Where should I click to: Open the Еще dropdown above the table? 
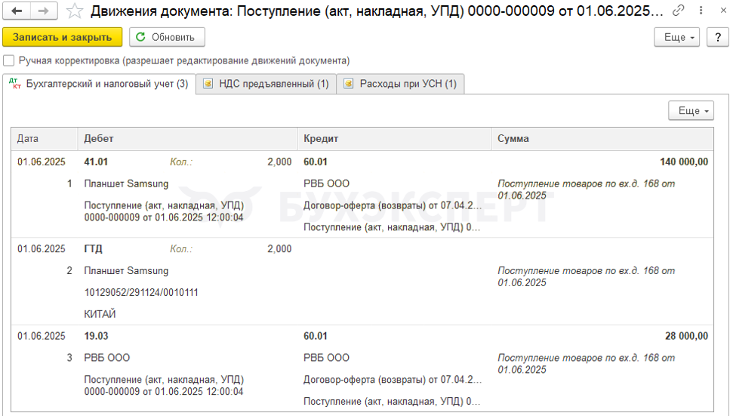tap(691, 111)
